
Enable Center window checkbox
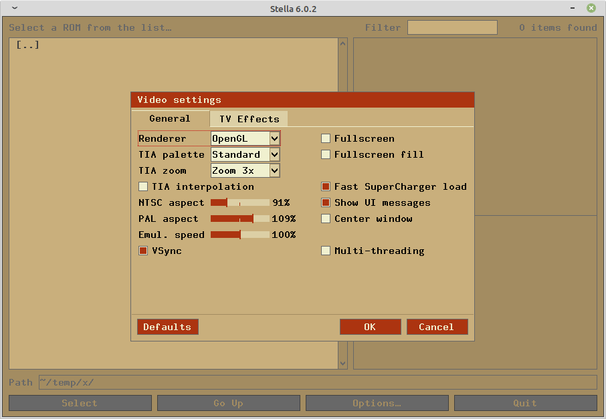pos(326,219)
